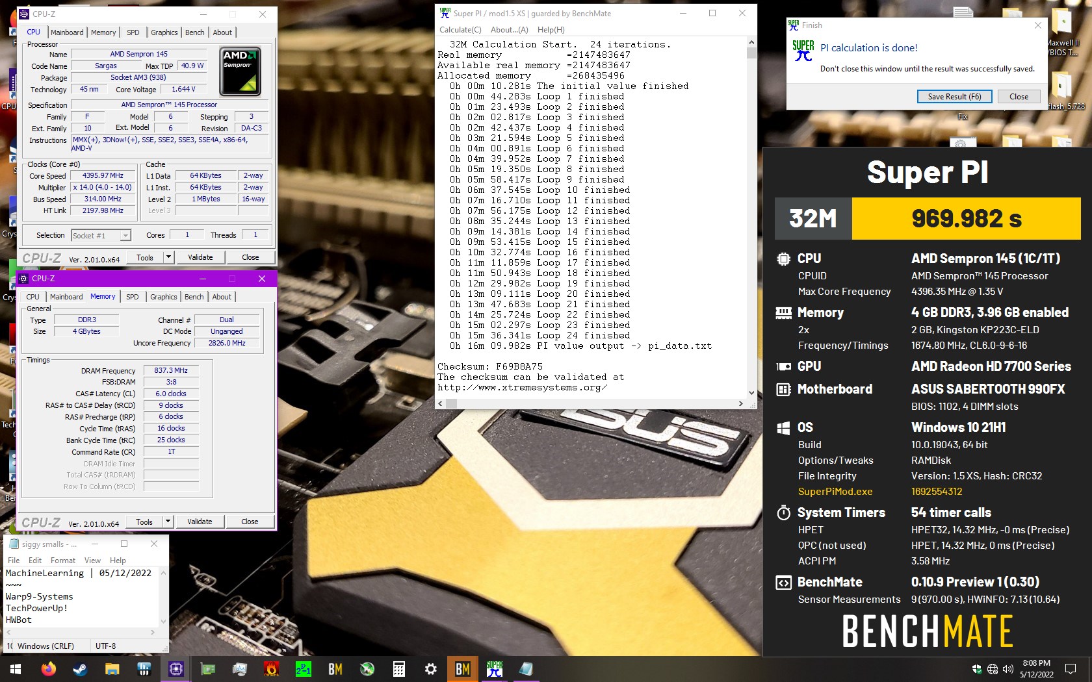Open Notepad View menu
The height and width of the screenshot is (682, 1092).
pos(93,561)
